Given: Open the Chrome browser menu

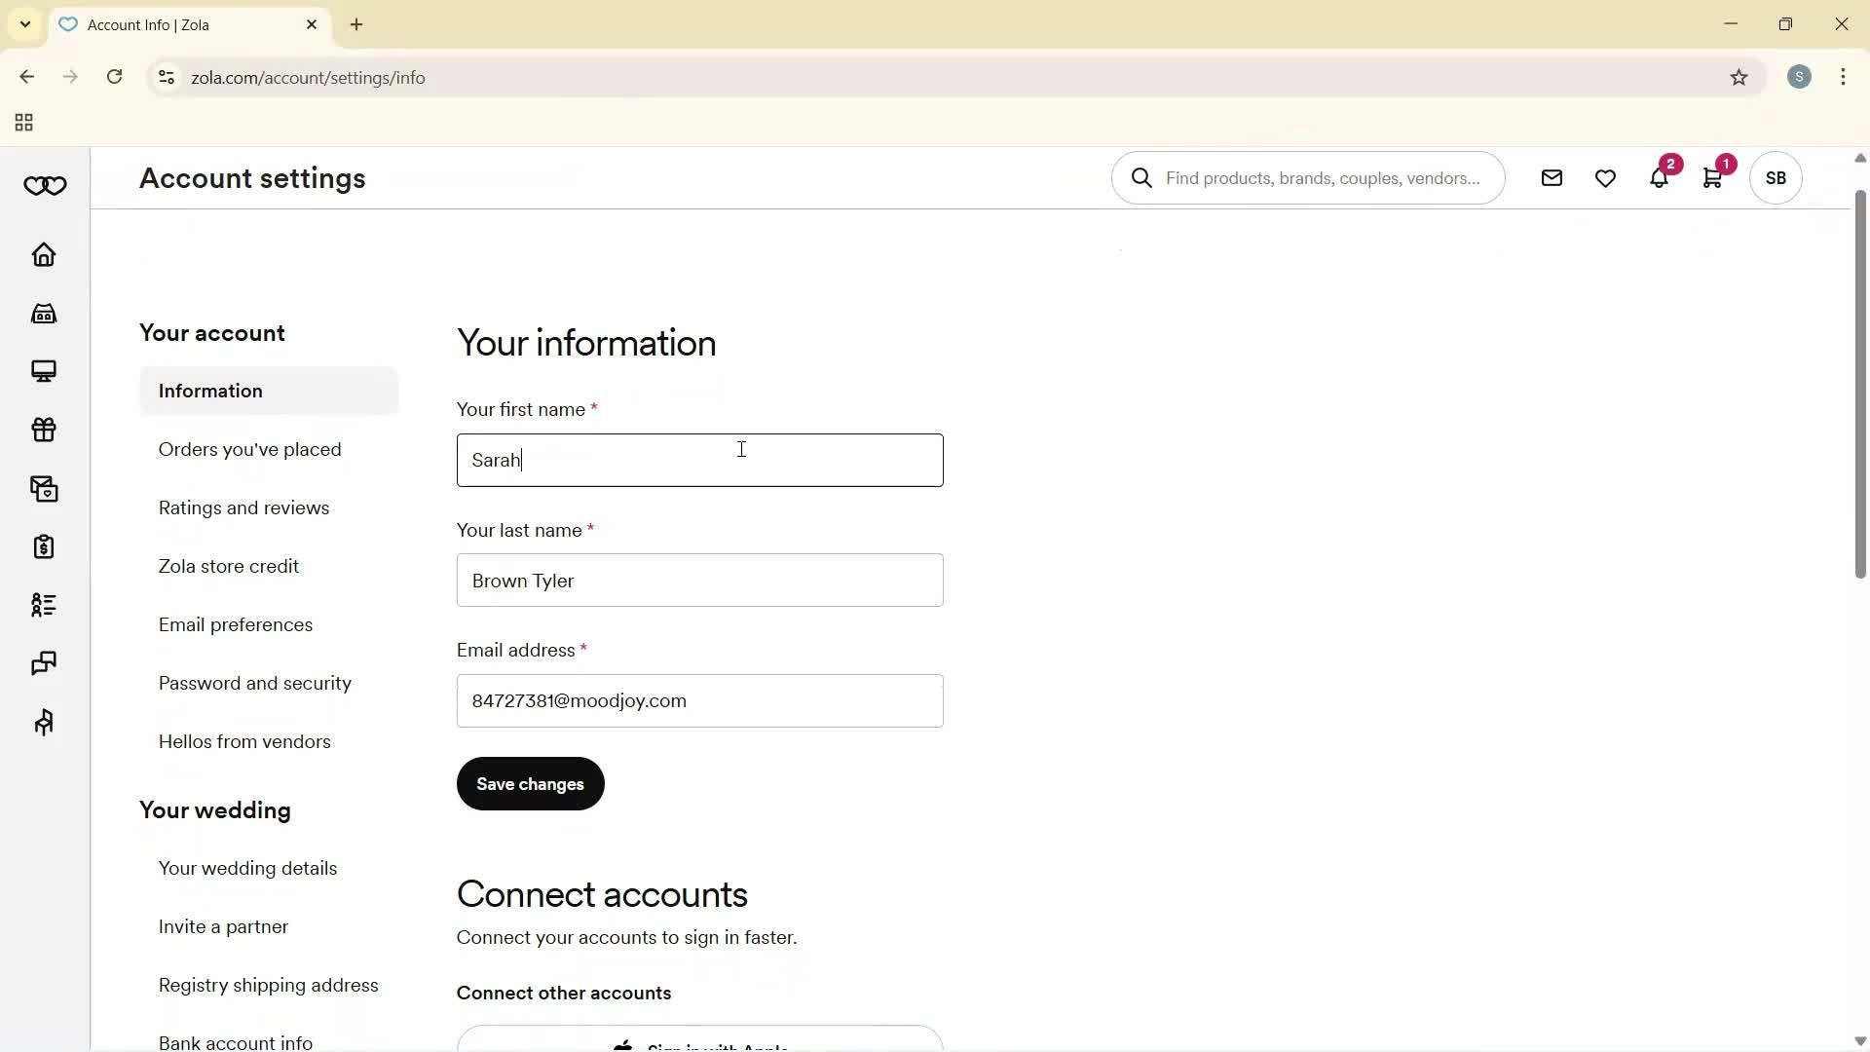Looking at the screenshot, I should (x=1844, y=77).
